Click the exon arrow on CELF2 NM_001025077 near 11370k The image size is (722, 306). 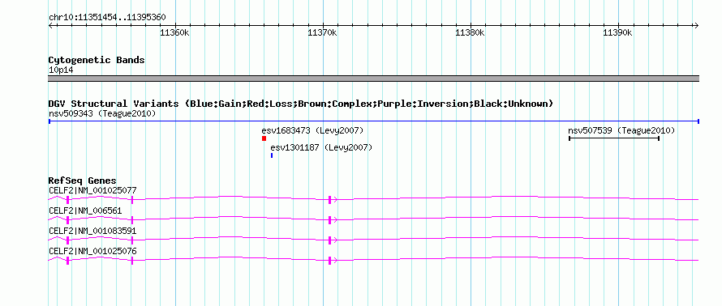point(333,199)
